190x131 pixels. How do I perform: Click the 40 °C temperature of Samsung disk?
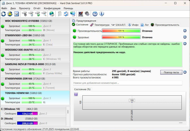(32, 73)
